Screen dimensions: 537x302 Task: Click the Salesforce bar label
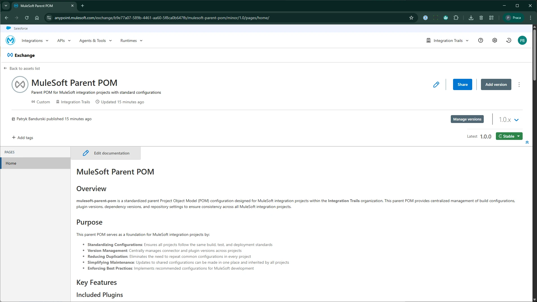[x=21, y=28]
